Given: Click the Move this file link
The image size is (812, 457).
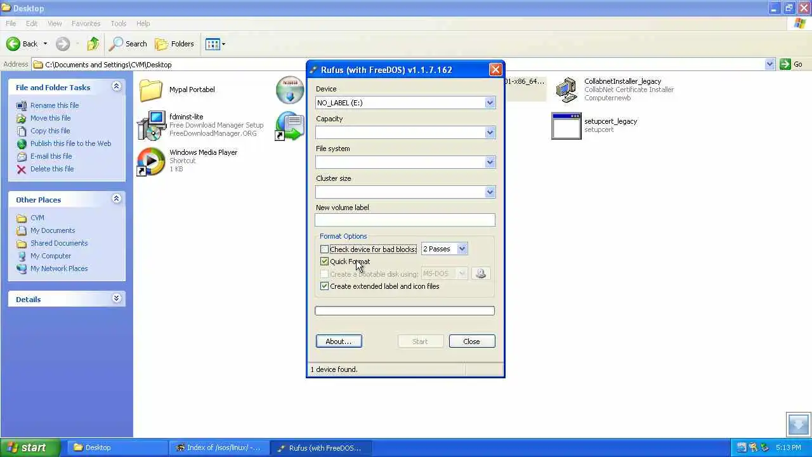Looking at the screenshot, I should point(51,118).
